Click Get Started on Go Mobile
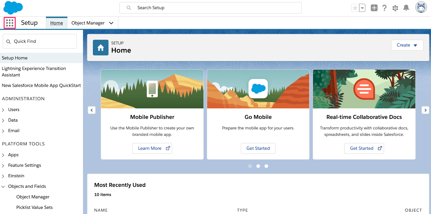The height and width of the screenshot is (214, 431). click(x=258, y=148)
